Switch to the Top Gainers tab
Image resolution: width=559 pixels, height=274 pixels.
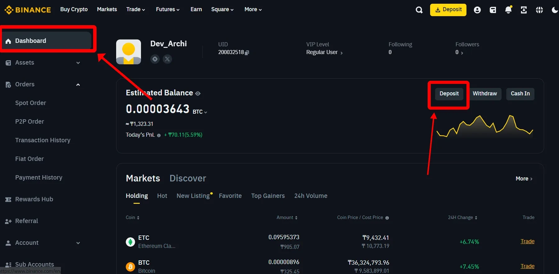(x=268, y=196)
